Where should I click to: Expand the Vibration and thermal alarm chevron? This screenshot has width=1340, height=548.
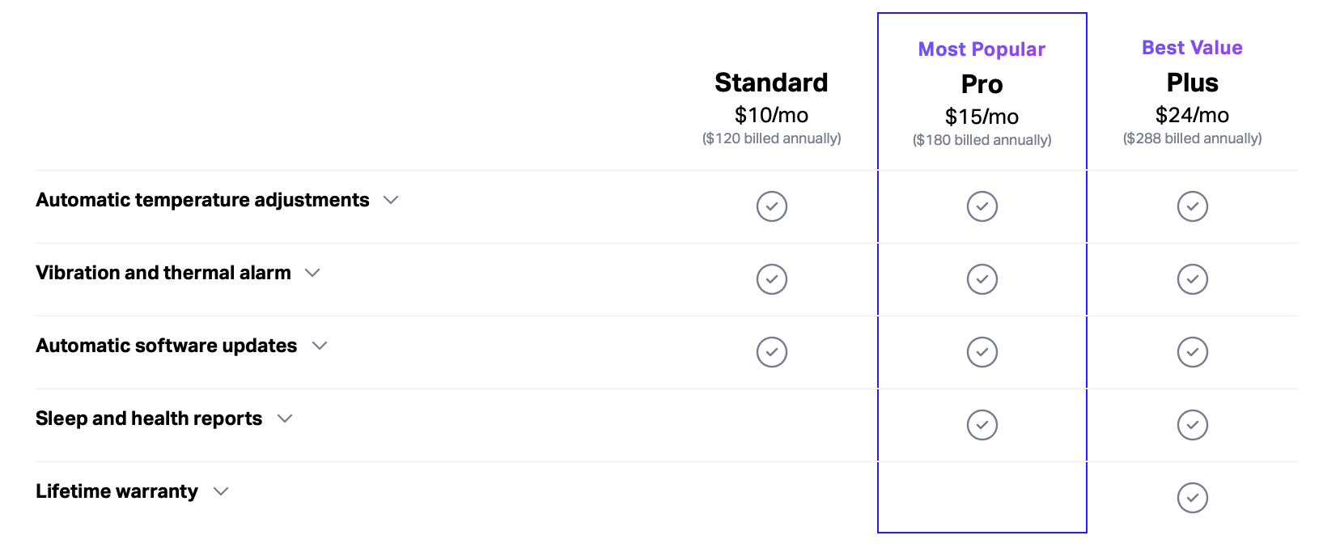[312, 273]
